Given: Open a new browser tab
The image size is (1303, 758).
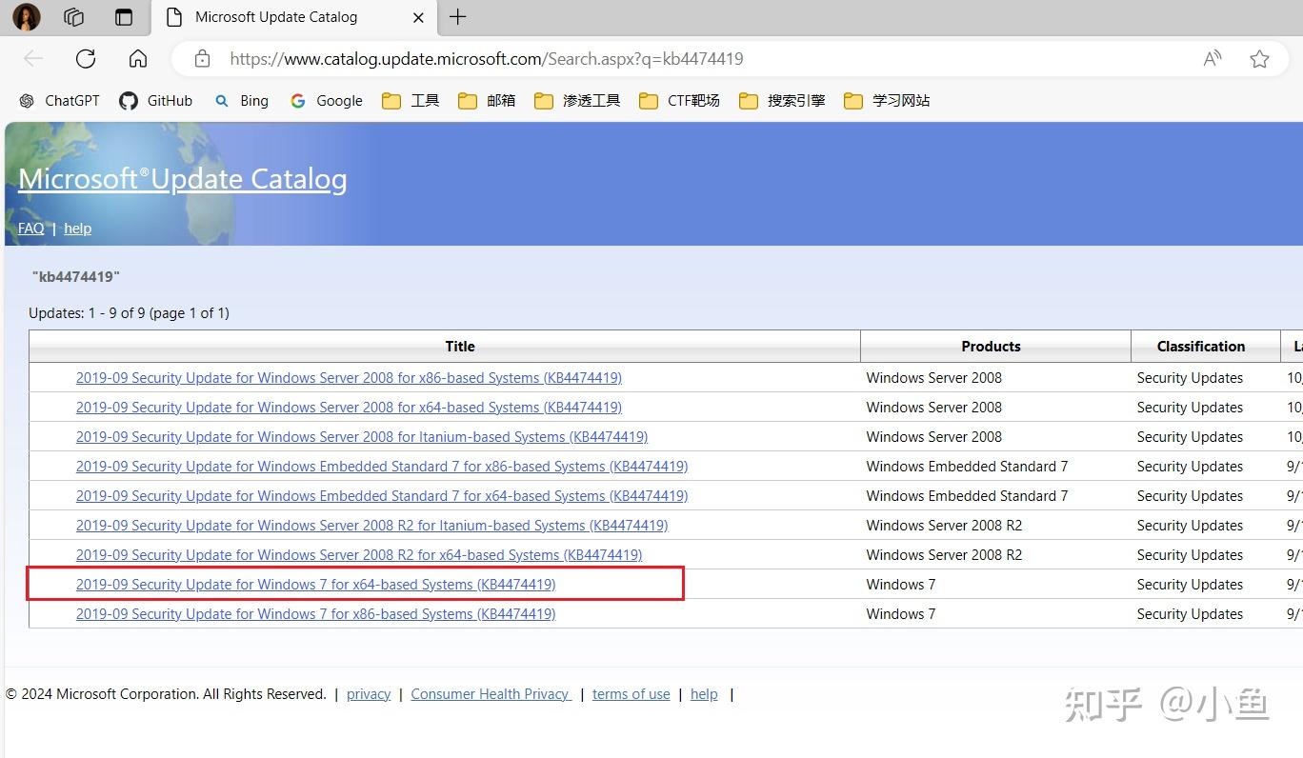Looking at the screenshot, I should pyautogui.click(x=458, y=16).
